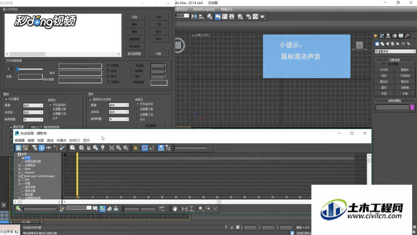Click the Edit Ranges icon in Track View
Viewport: 417px width, 235px height.
[26, 148]
